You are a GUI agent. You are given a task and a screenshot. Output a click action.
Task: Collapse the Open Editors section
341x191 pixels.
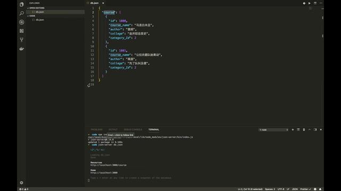[x=36, y=8]
